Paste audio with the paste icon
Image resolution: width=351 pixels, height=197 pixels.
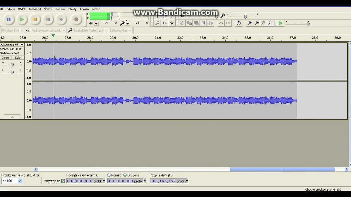(x=196, y=23)
